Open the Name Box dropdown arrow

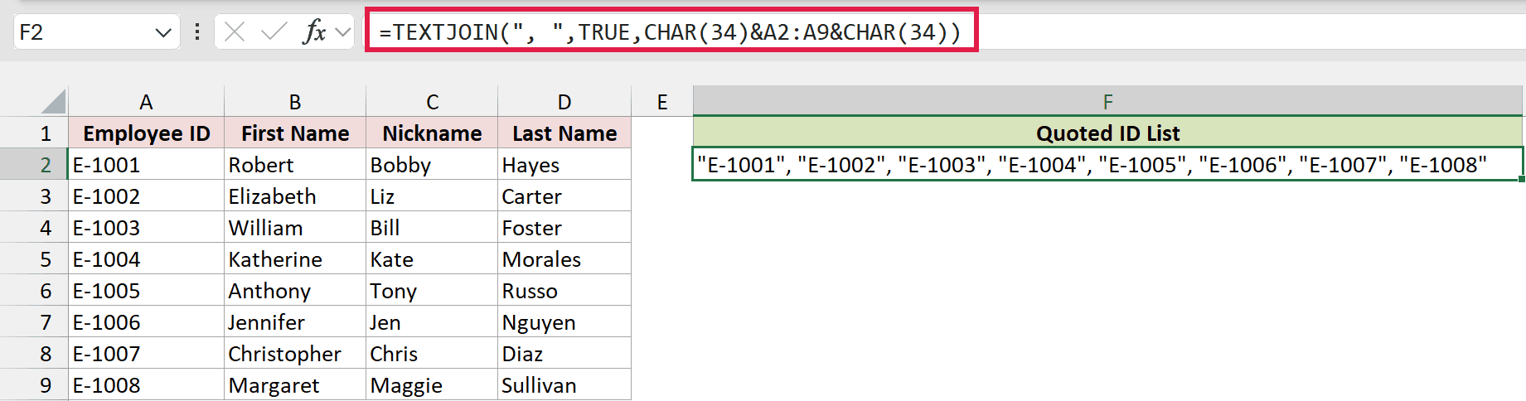click(x=162, y=32)
